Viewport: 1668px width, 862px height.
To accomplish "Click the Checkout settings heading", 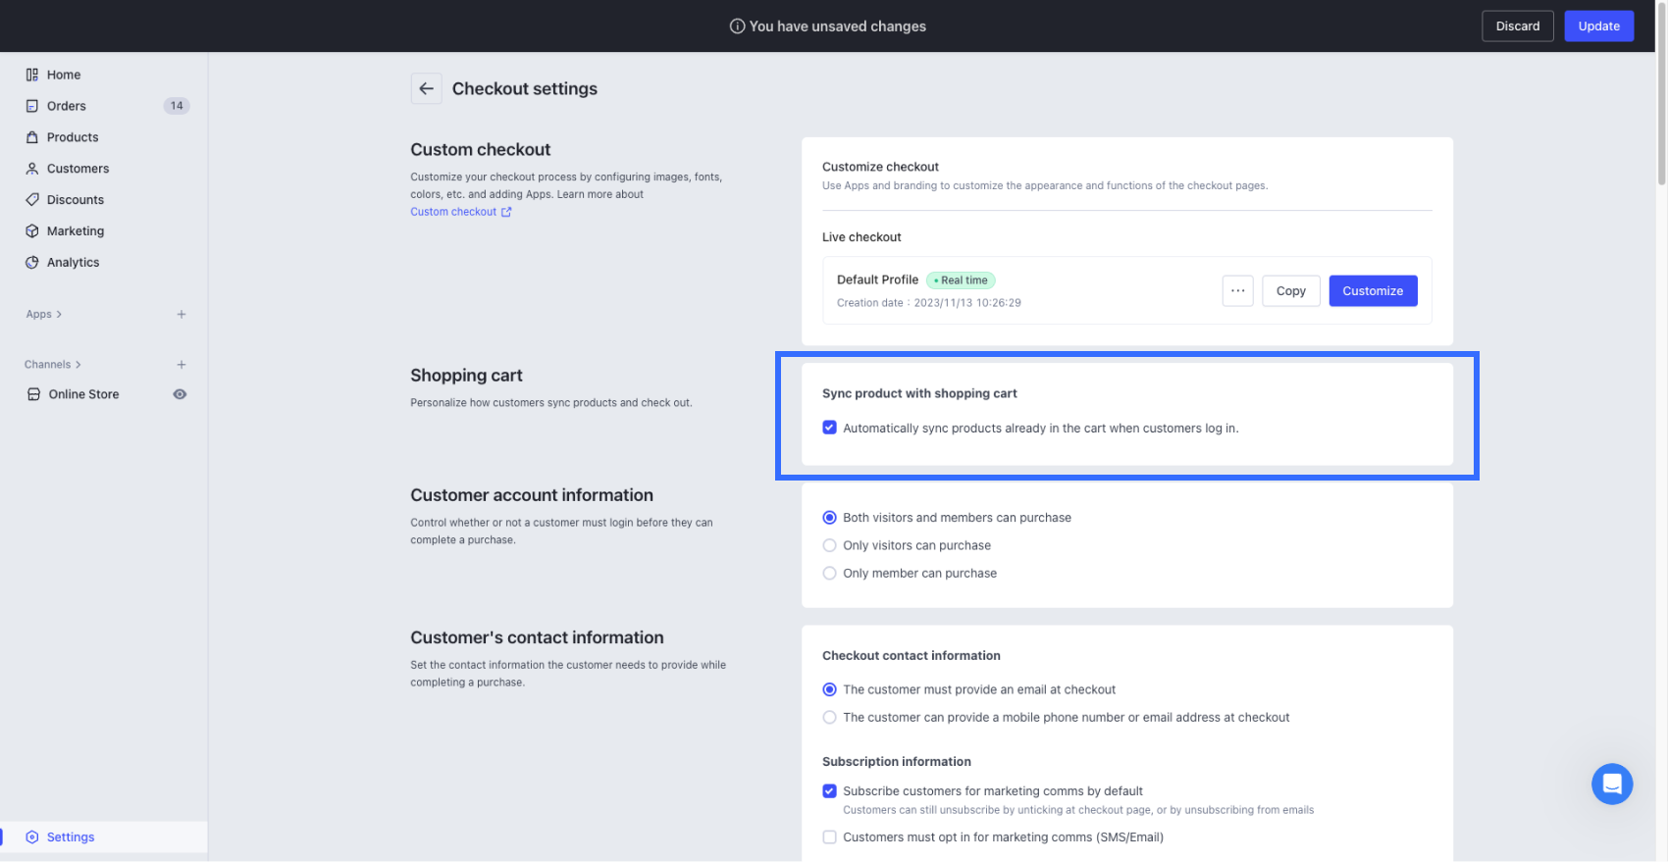I will (x=525, y=88).
